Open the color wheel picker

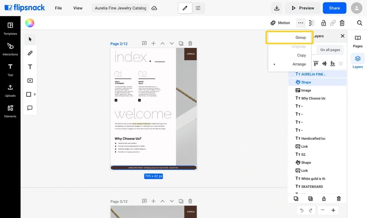[x=30, y=23]
